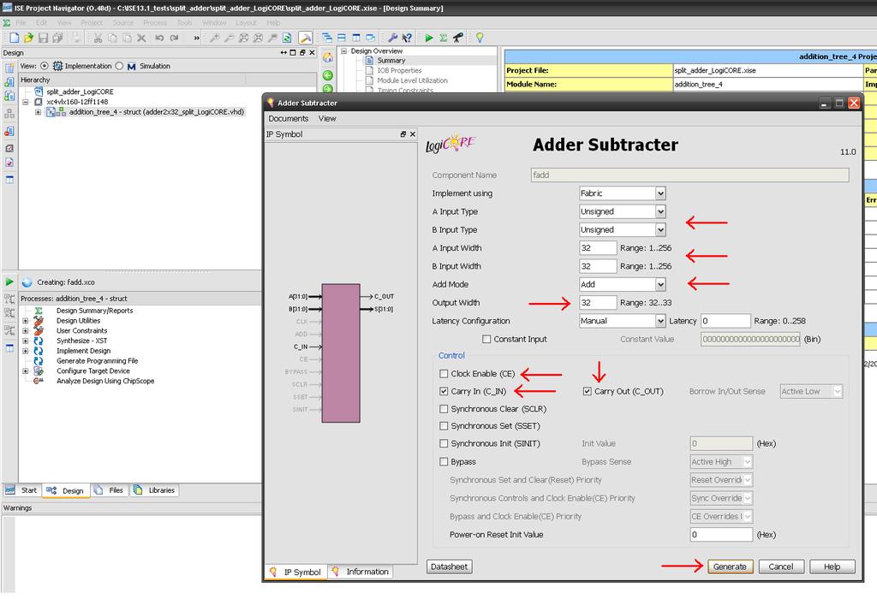Viewport: 877px width, 599px height.
Task: Enable the Clock Enable (CE) checkbox
Action: [x=444, y=373]
